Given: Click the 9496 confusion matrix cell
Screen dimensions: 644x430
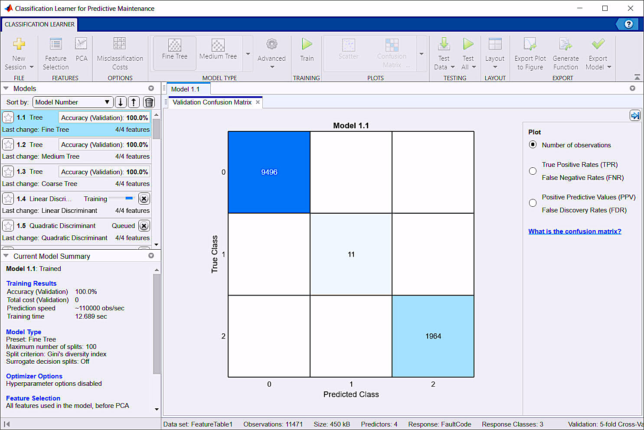Looking at the screenshot, I should (269, 172).
